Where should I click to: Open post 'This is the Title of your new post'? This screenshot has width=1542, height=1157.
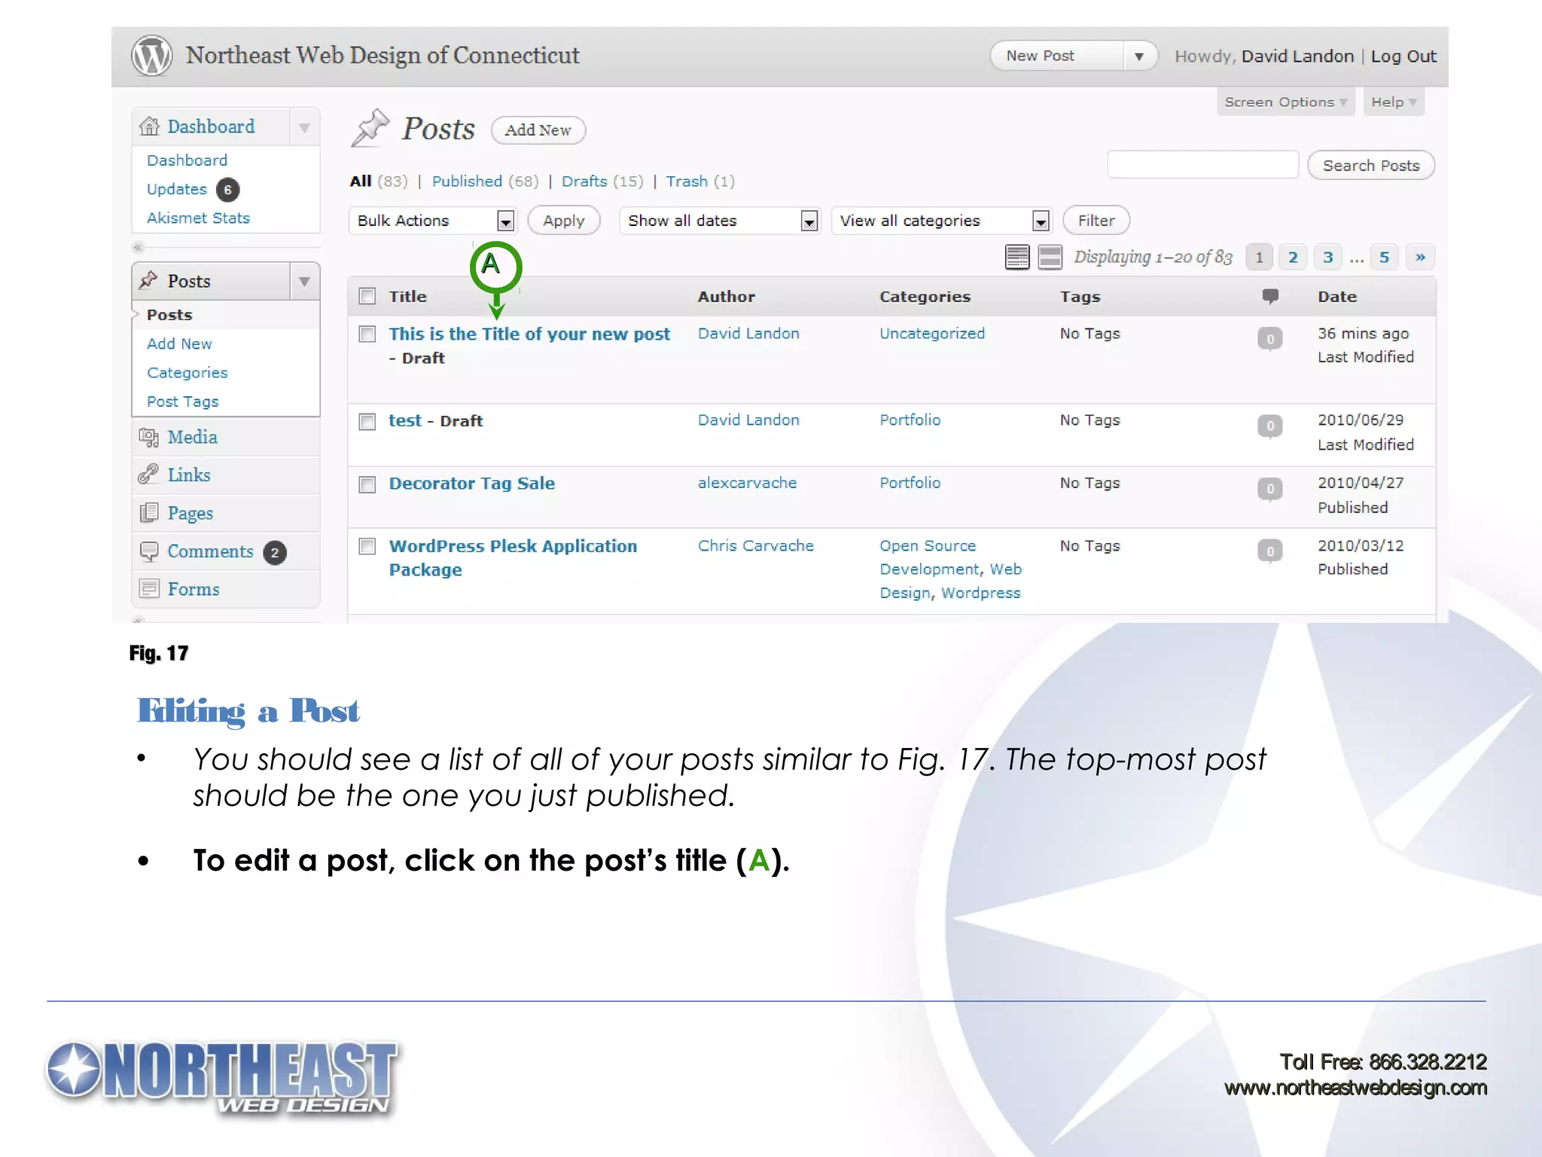529,334
